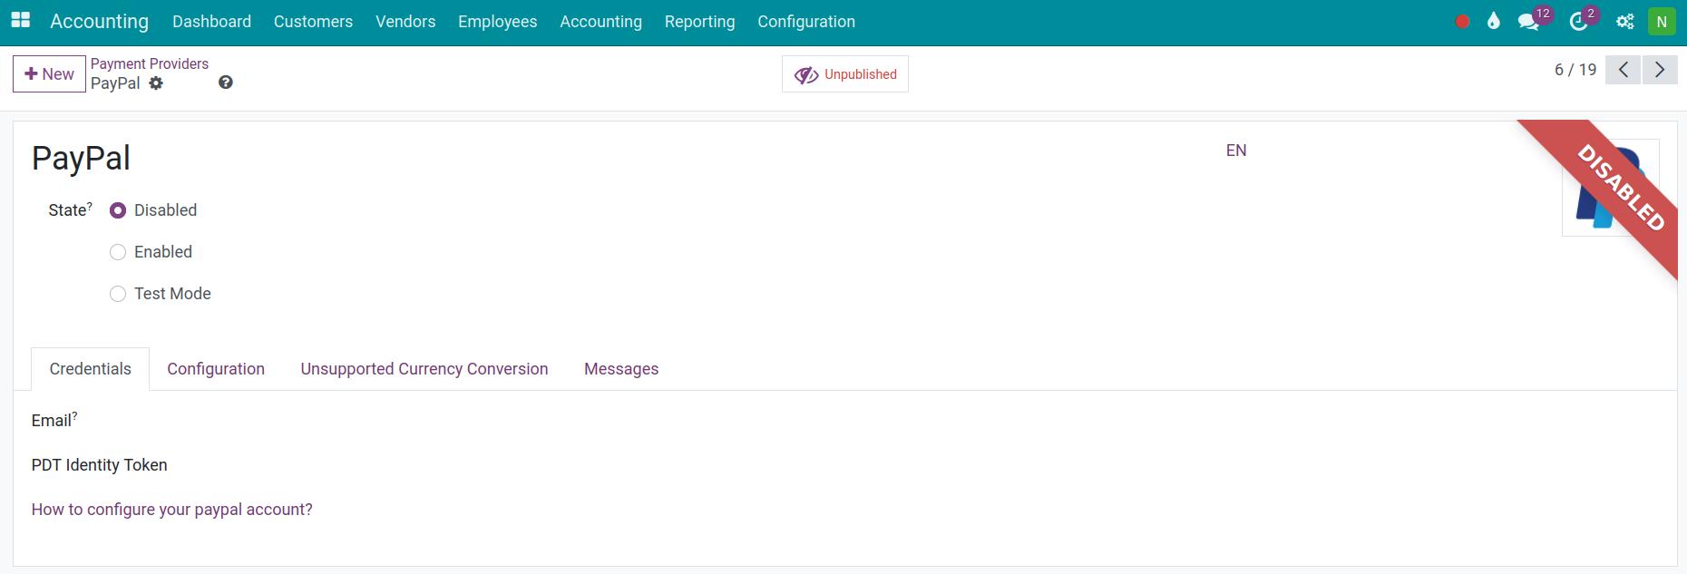Image resolution: width=1687 pixels, height=574 pixels.
Task: Select the Test Mode radio button
Action: [118, 294]
